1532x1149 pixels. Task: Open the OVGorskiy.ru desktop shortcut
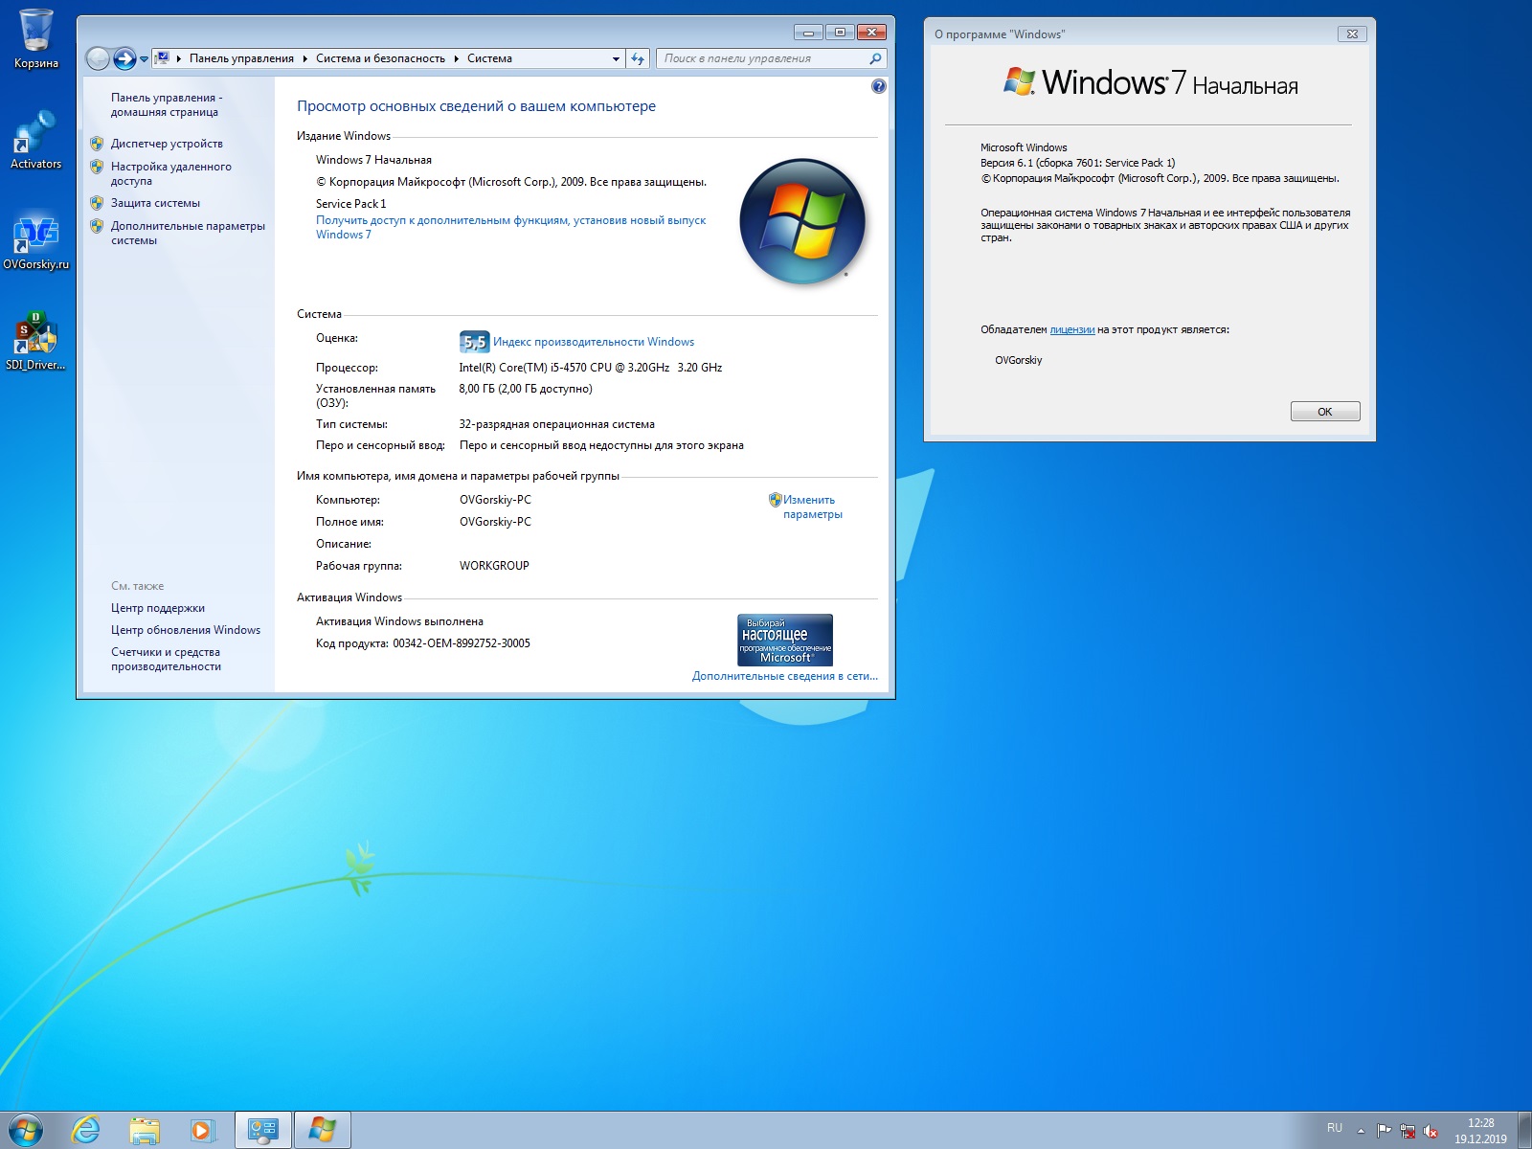[36, 241]
